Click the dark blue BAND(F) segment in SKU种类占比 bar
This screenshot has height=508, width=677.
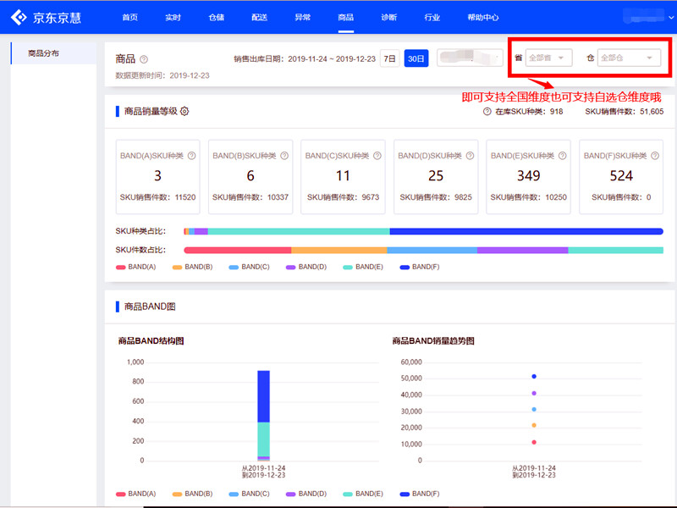(526, 230)
